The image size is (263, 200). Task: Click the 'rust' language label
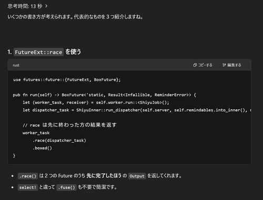click(16, 65)
